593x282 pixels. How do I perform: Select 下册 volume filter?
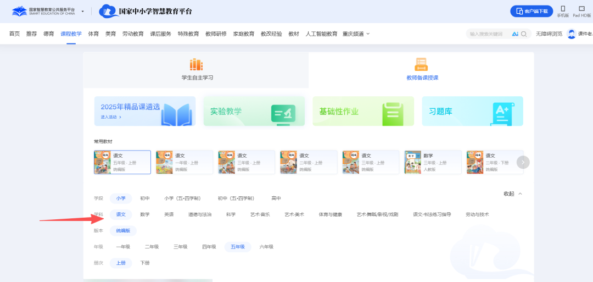coord(145,263)
